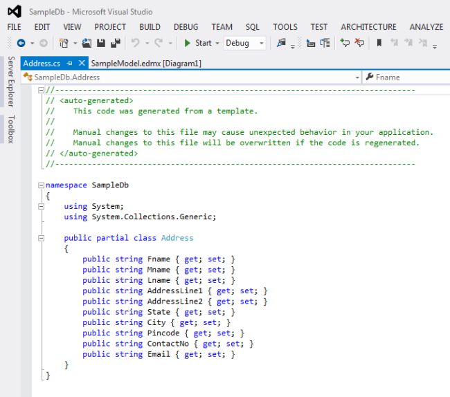Click the Undo arrow icon
The image size is (450, 397).
click(136, 43)
